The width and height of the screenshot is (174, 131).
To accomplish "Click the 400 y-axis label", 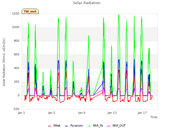I will pos(17,68).
